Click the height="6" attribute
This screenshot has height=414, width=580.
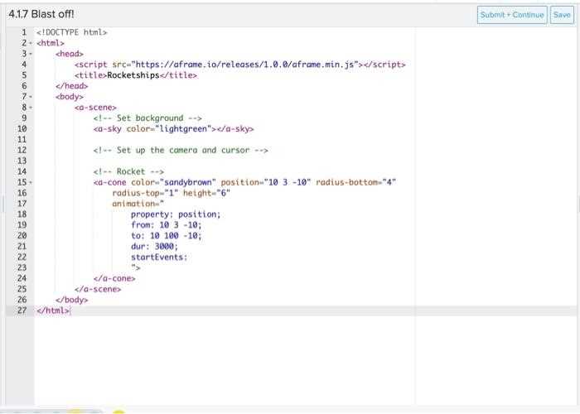(206, 193)
